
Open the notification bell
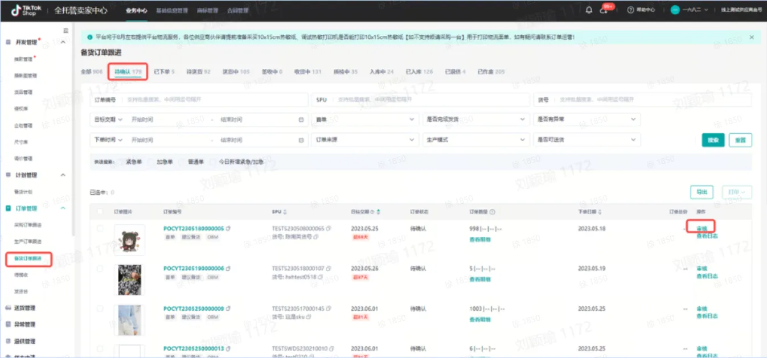588,10
